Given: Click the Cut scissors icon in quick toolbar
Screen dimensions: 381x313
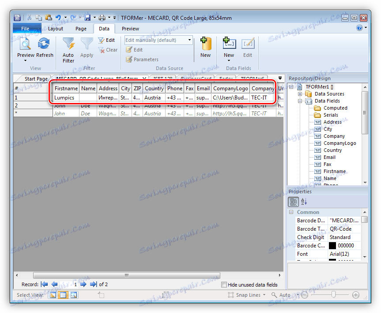Looking at the screenshot, I should [30, 18].
